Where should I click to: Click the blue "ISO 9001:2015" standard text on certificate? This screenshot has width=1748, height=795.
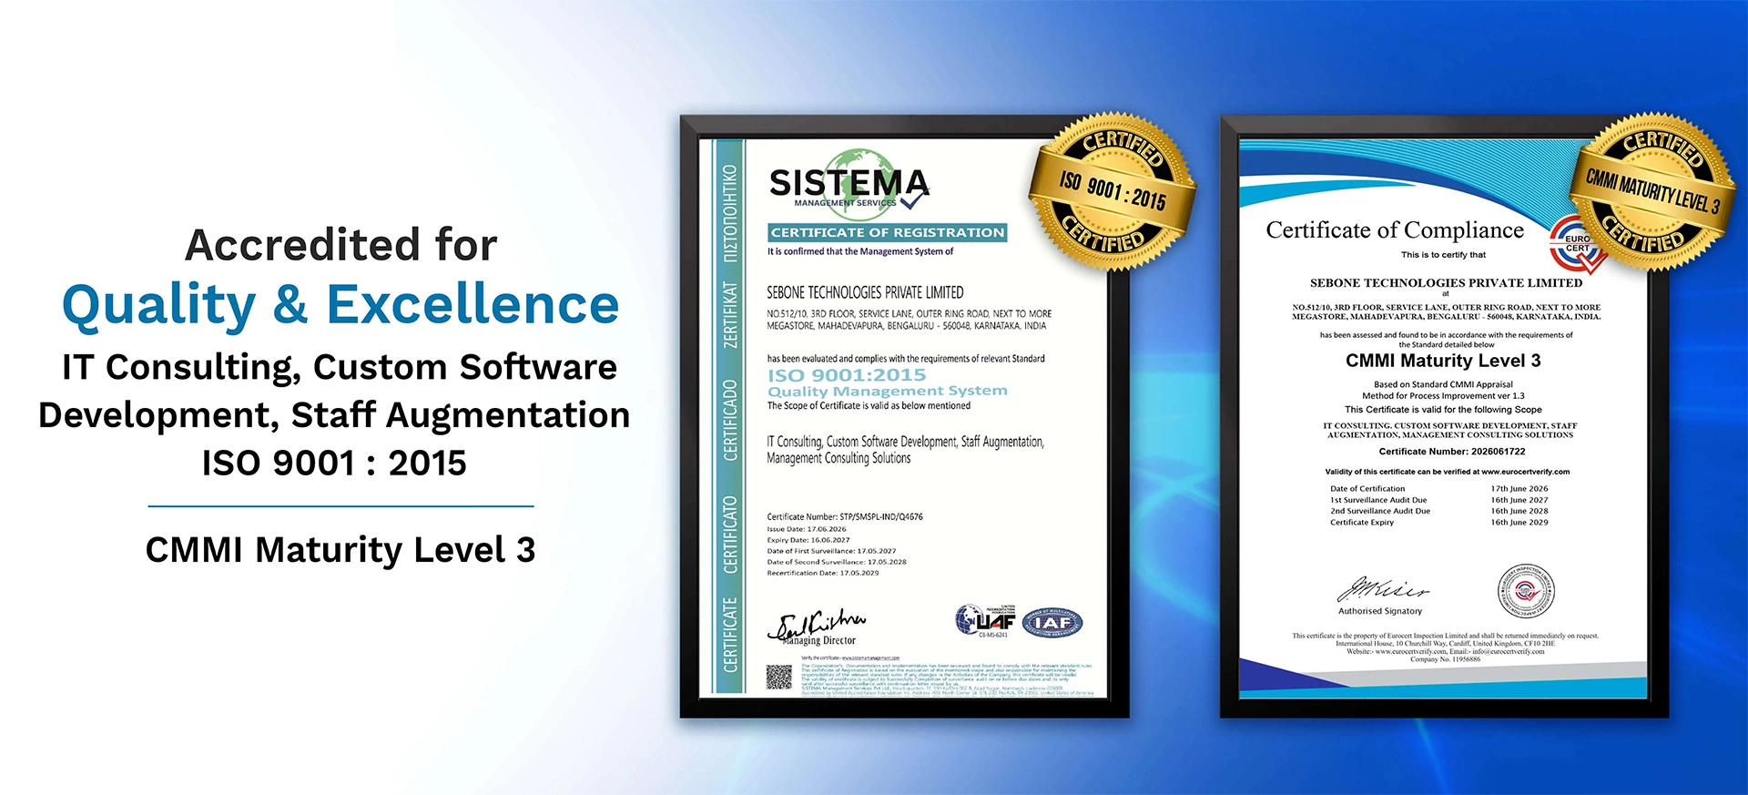coord(847,375)
